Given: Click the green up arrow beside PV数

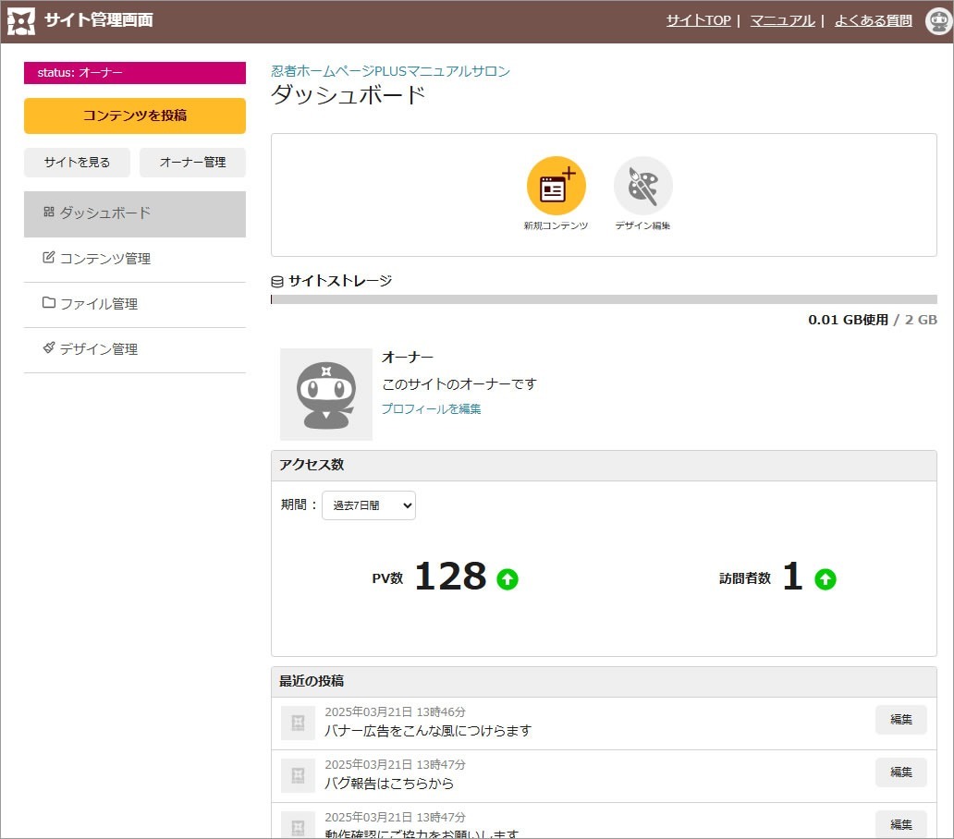Looking at the screenshot, I should pos(508,579).
